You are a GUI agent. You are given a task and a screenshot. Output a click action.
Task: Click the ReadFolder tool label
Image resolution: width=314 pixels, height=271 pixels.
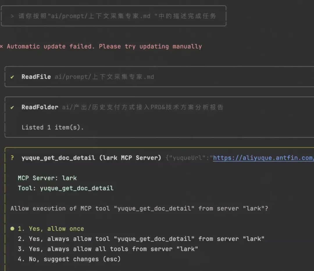pyautogui.click(x=40, y=107)
